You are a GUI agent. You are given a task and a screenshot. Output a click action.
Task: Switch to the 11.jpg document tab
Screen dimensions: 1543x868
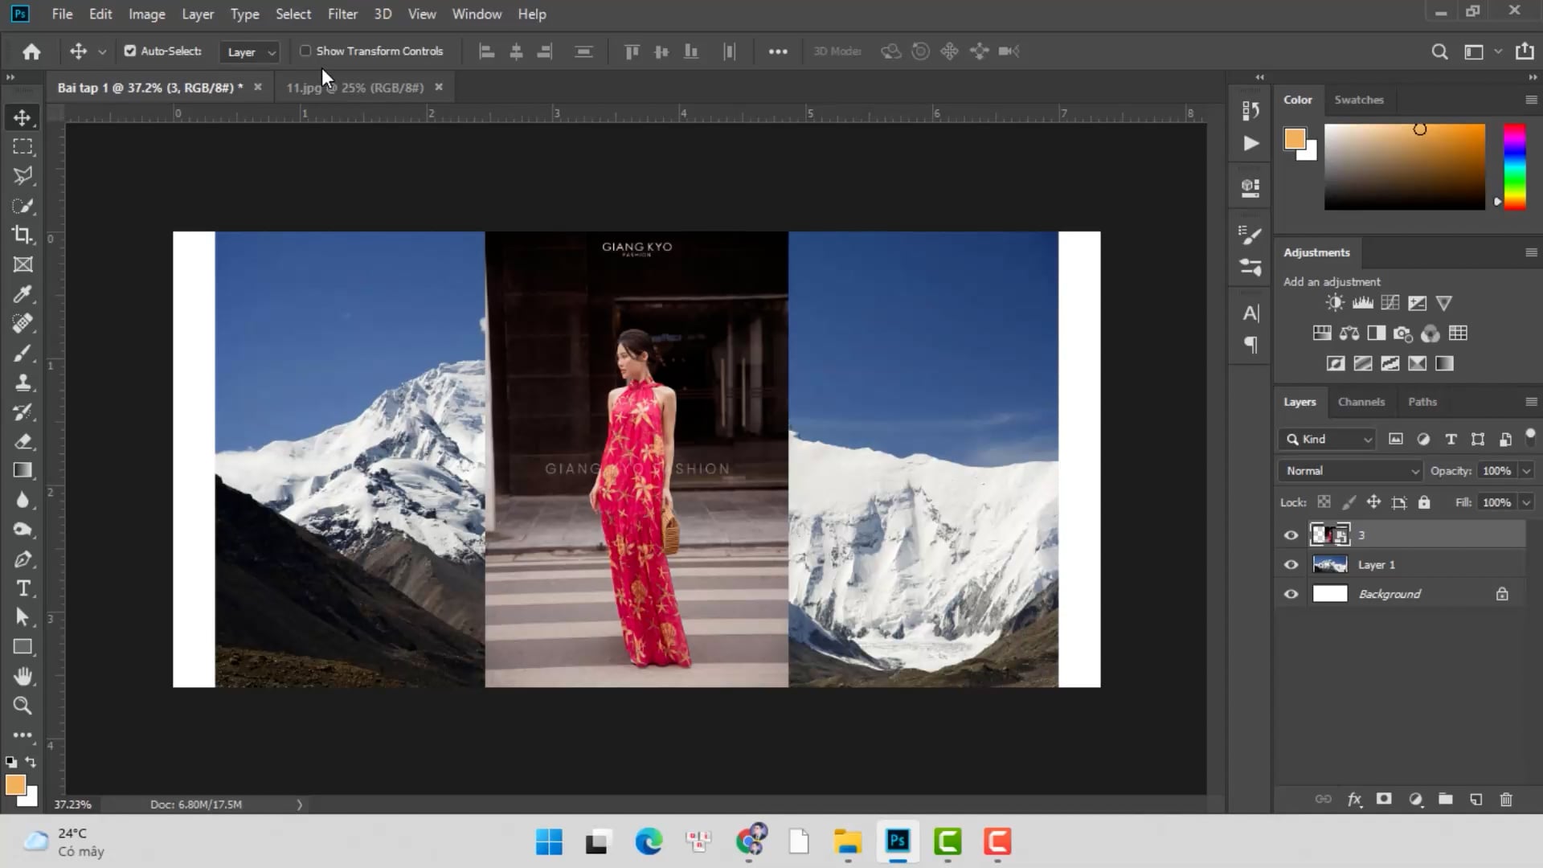pyautogui.click(x=355, y=88)
